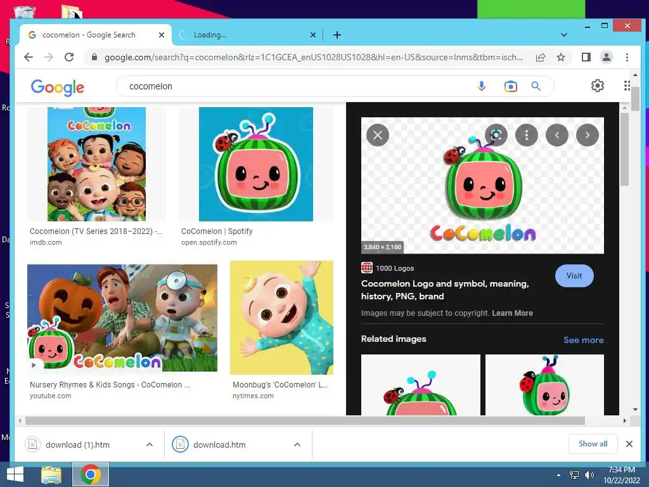Image resolution: width=649 pixels, height=487 pixels.
Task: Open the YouTube Nursery Rhymes thumbnail
Action: [x=122, y=318]
